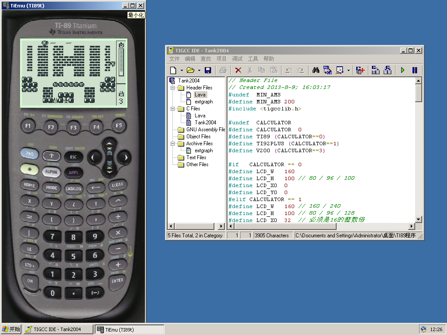Click calculator right arrow cursor key

click(x=126, y=157)
